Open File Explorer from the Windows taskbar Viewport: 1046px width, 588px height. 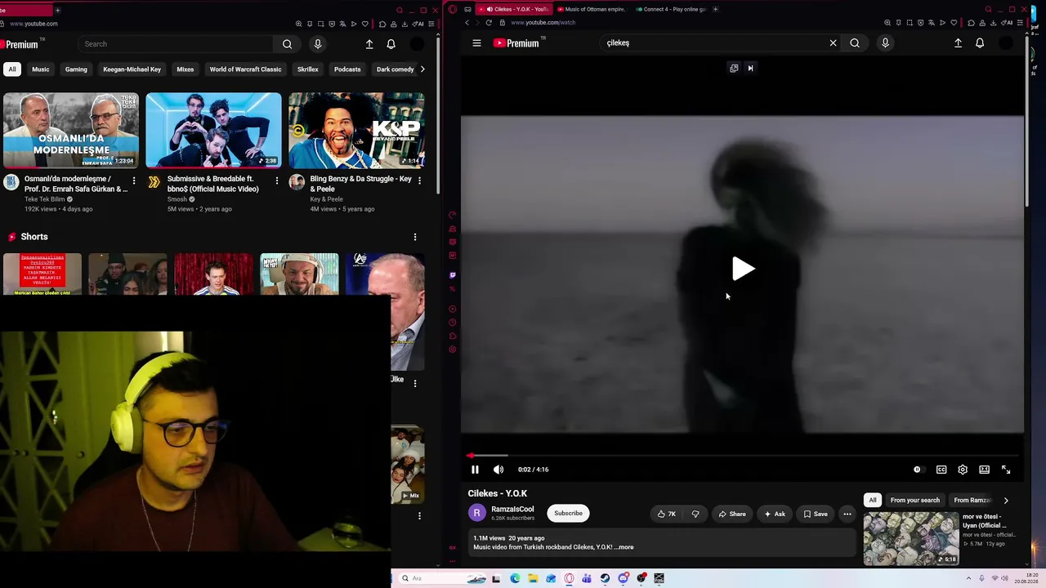(x=533, y=578)
